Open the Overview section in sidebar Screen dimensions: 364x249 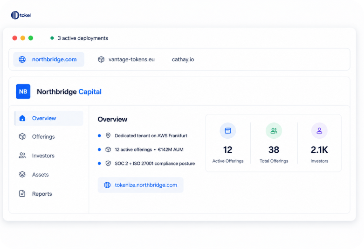point(49,118)
